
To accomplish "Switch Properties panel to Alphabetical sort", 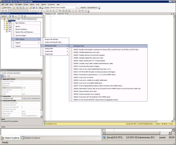I will coord(5,76).
